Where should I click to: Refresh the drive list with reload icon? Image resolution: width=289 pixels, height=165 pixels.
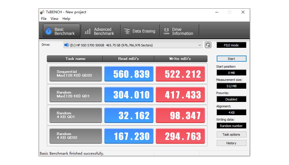(208, 45)
